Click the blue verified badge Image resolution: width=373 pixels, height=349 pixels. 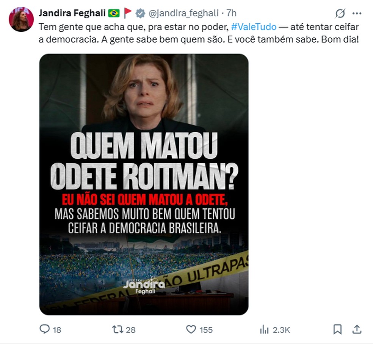[140, 13]
